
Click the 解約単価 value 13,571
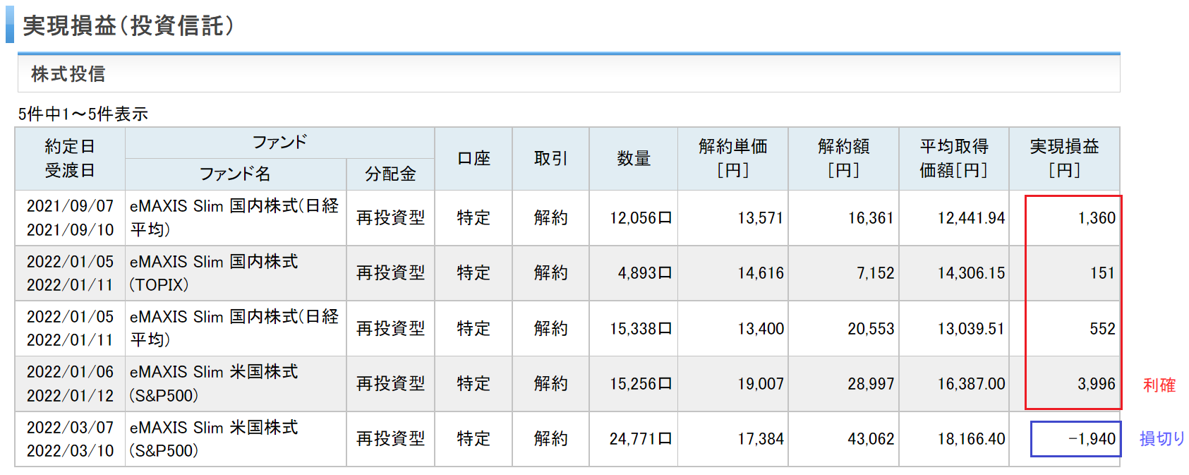tap(761, 218)
